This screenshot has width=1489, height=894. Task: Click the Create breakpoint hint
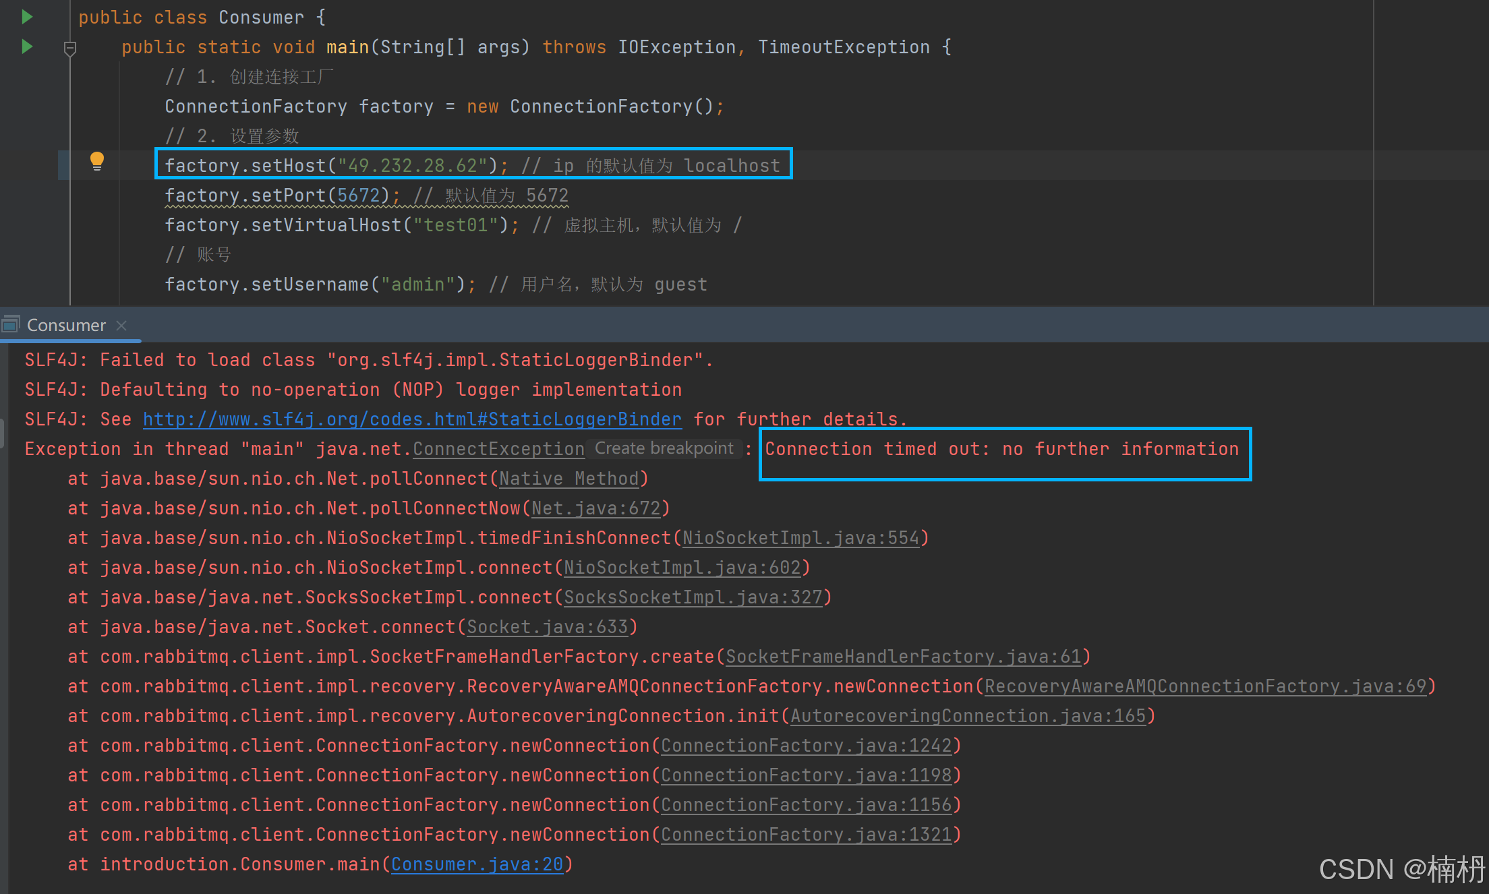click(664, 448)
